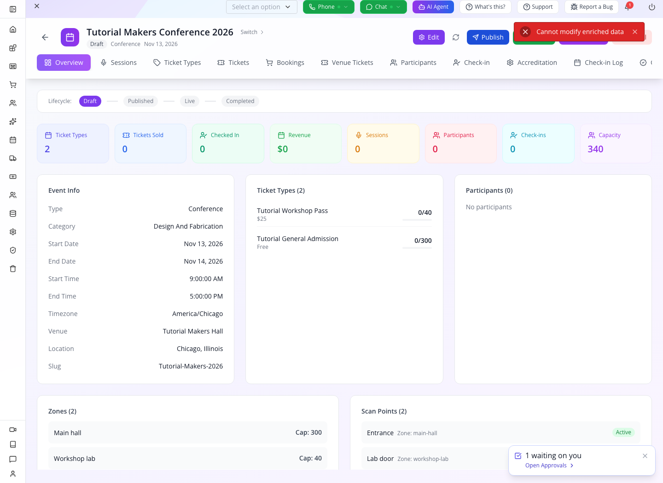The height and width of the screenshot is (483, 663).
Task: Click the Edit button
Action: tap(429, 37)
